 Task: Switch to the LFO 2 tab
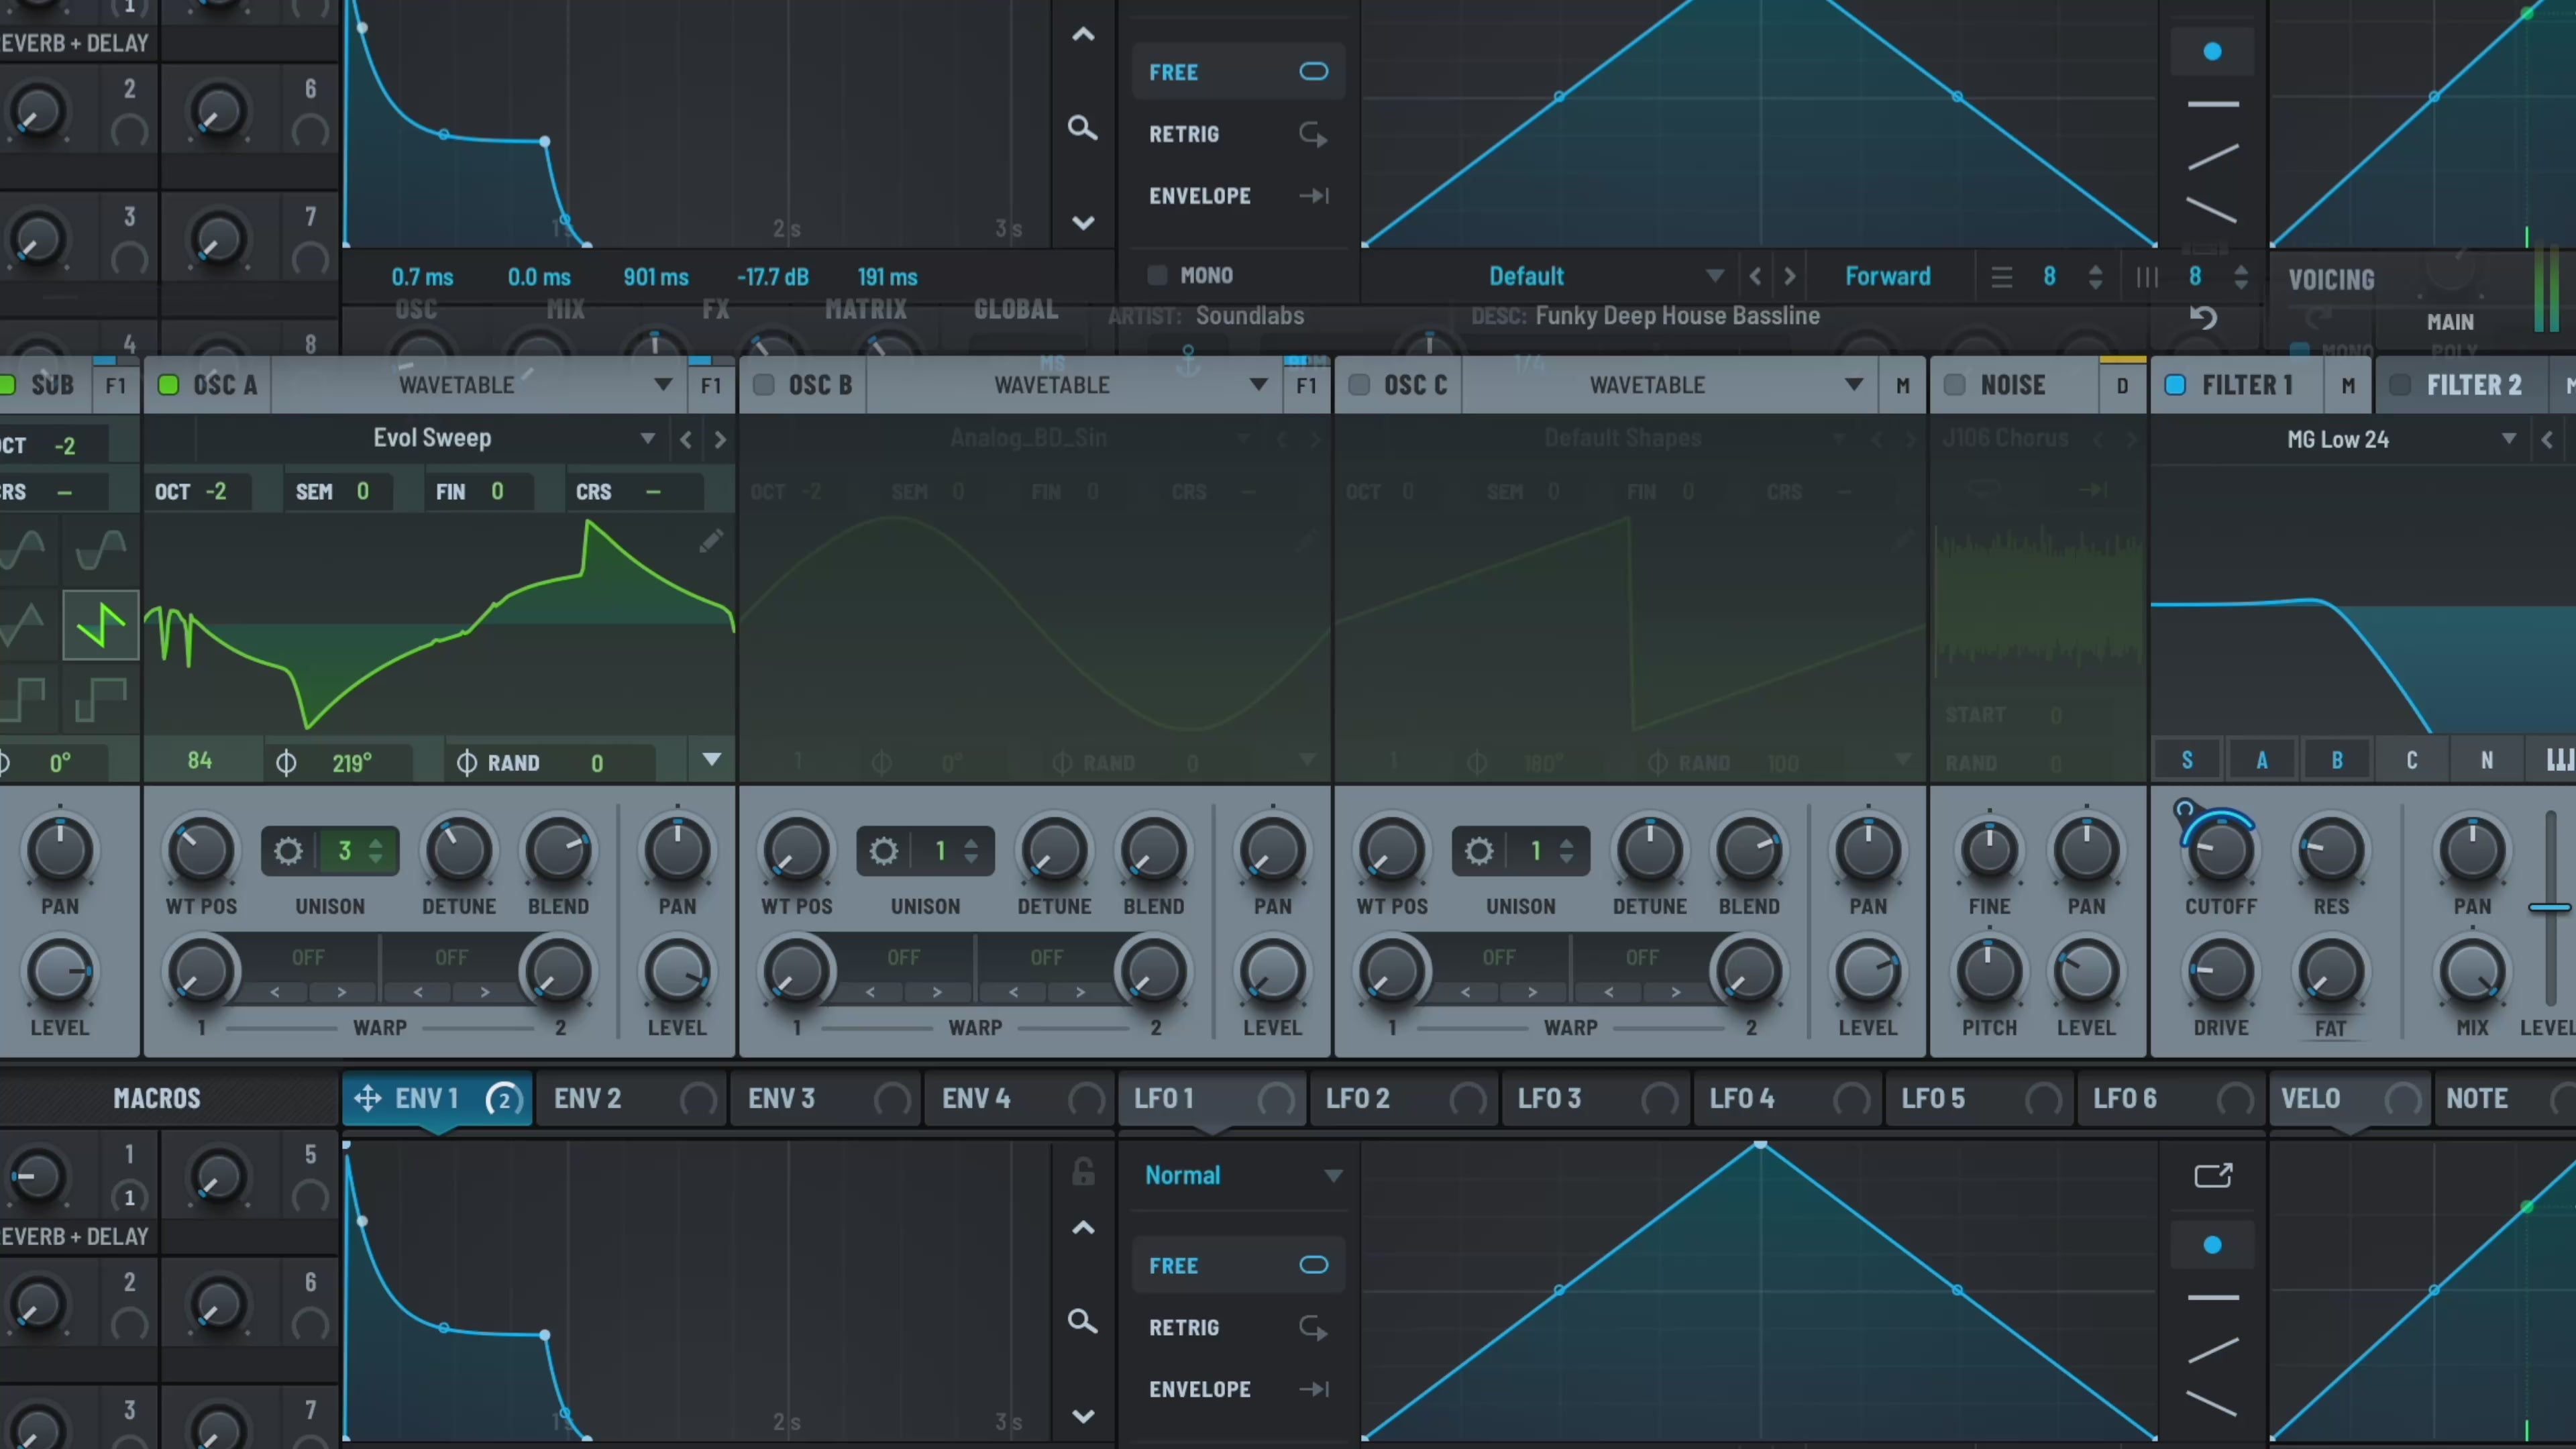point(1358,1098)
